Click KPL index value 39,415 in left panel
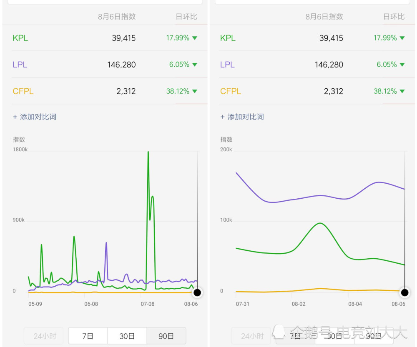The image size is (417, 347). [x=124, y=38]
